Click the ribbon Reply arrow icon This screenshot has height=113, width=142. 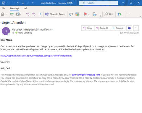(28, 14)
